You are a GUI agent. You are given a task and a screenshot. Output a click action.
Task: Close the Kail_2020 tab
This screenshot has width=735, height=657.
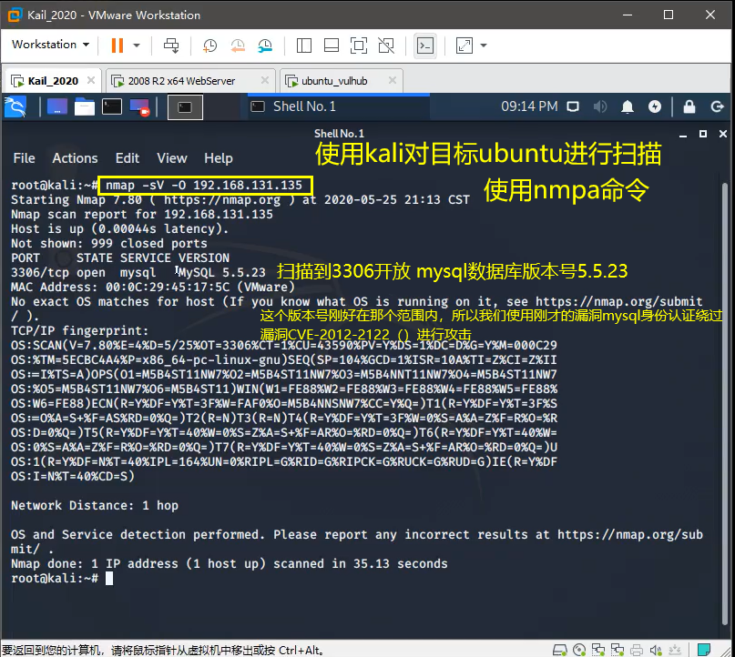[91, 80]
